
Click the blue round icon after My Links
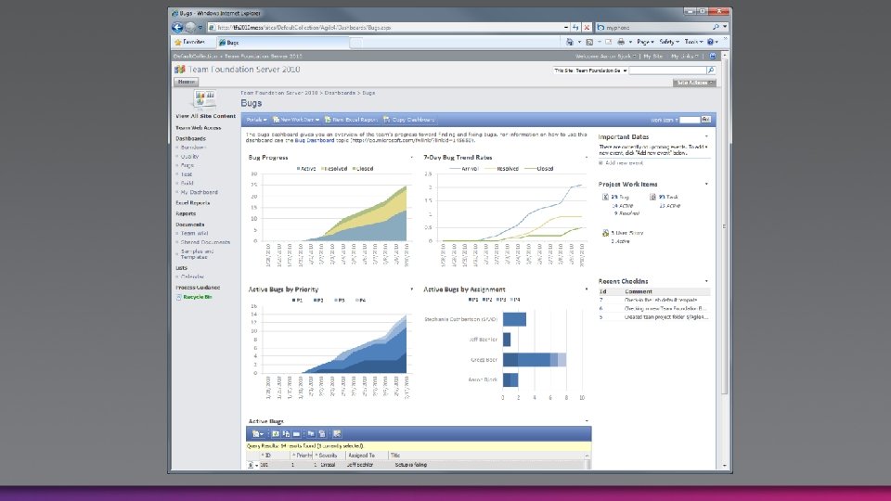[713, 57]
